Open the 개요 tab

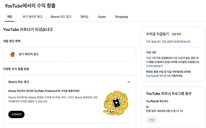pos(10,17)
